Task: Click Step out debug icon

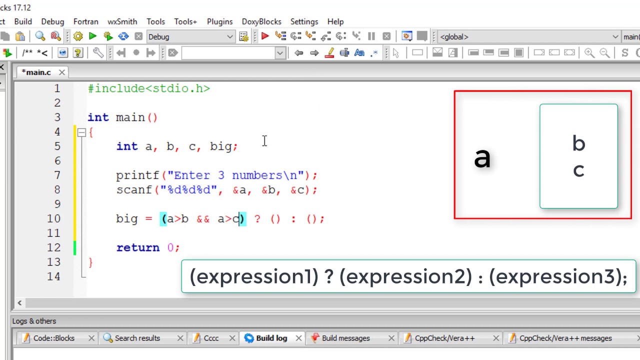Action: click(x=326, y=36)
